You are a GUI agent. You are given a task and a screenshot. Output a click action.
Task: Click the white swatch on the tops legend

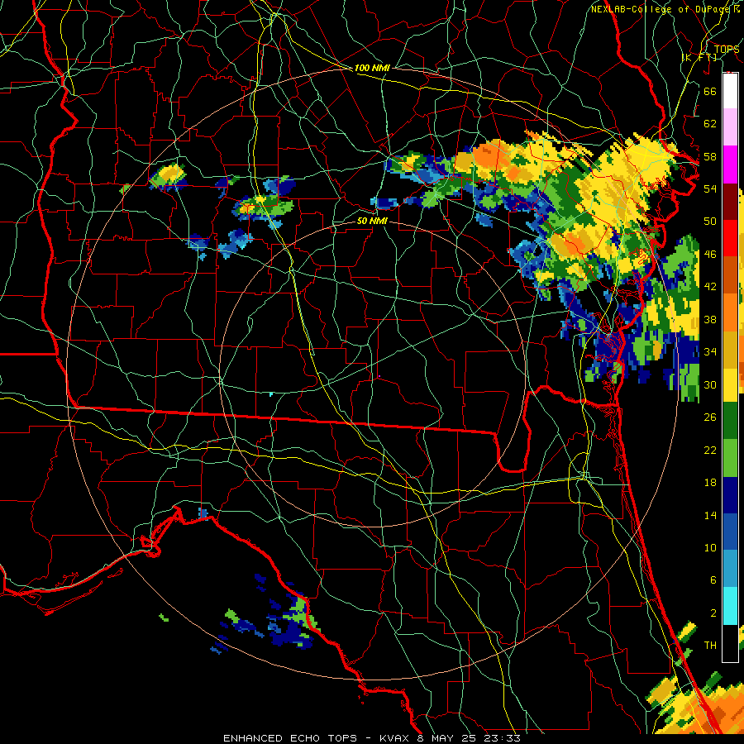tap(730, 91)
